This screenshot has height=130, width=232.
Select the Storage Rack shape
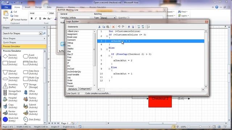point(12,92)
